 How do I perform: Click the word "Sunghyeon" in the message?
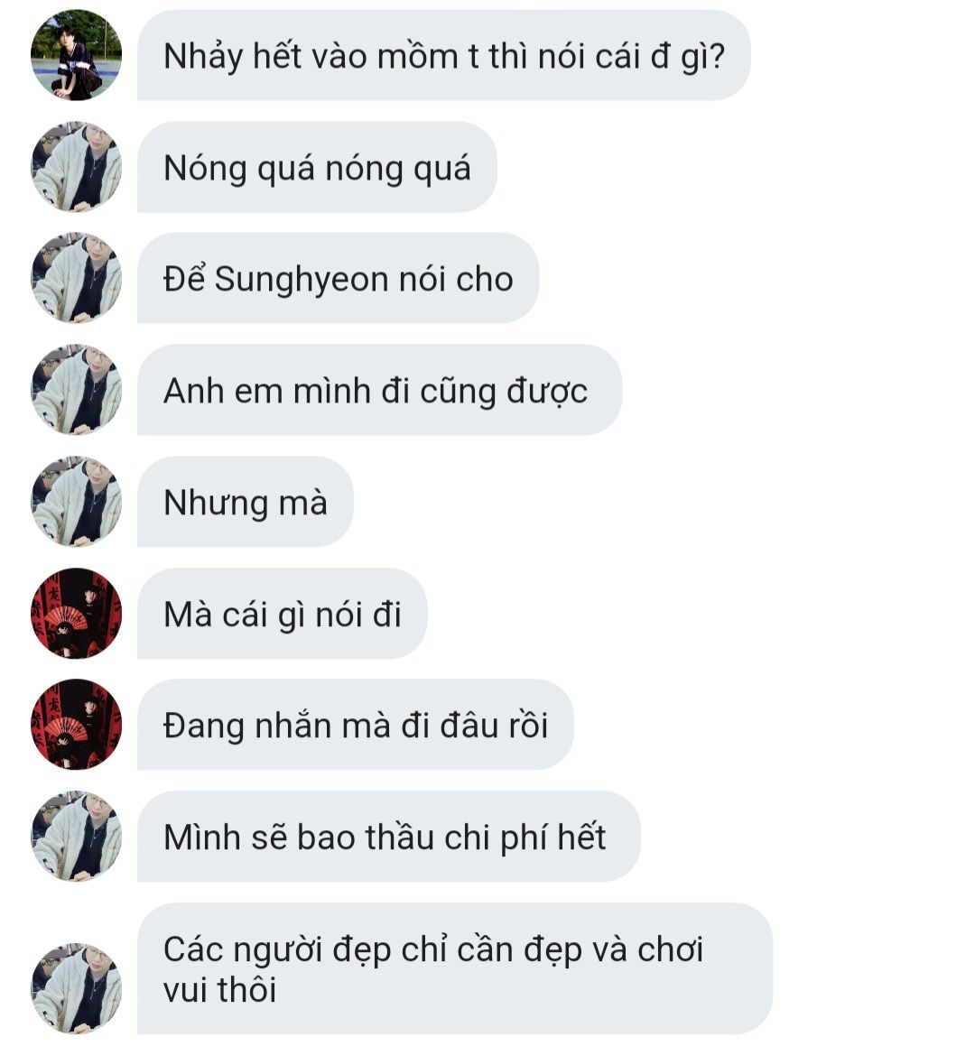[x=301, y=280]
